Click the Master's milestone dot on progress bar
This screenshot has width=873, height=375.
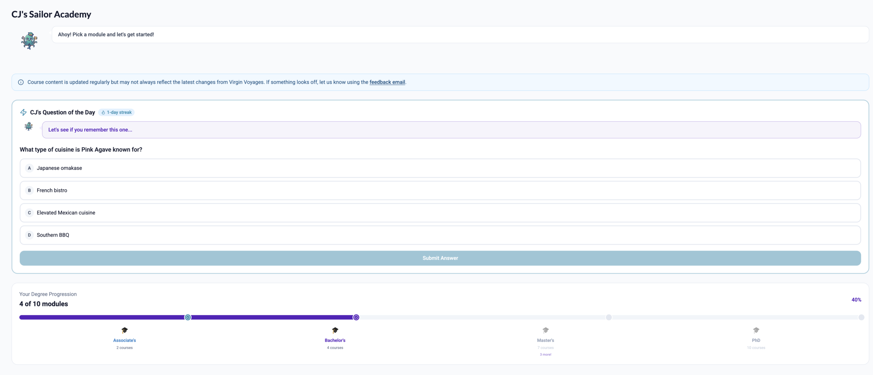click(x=609, y=317)
